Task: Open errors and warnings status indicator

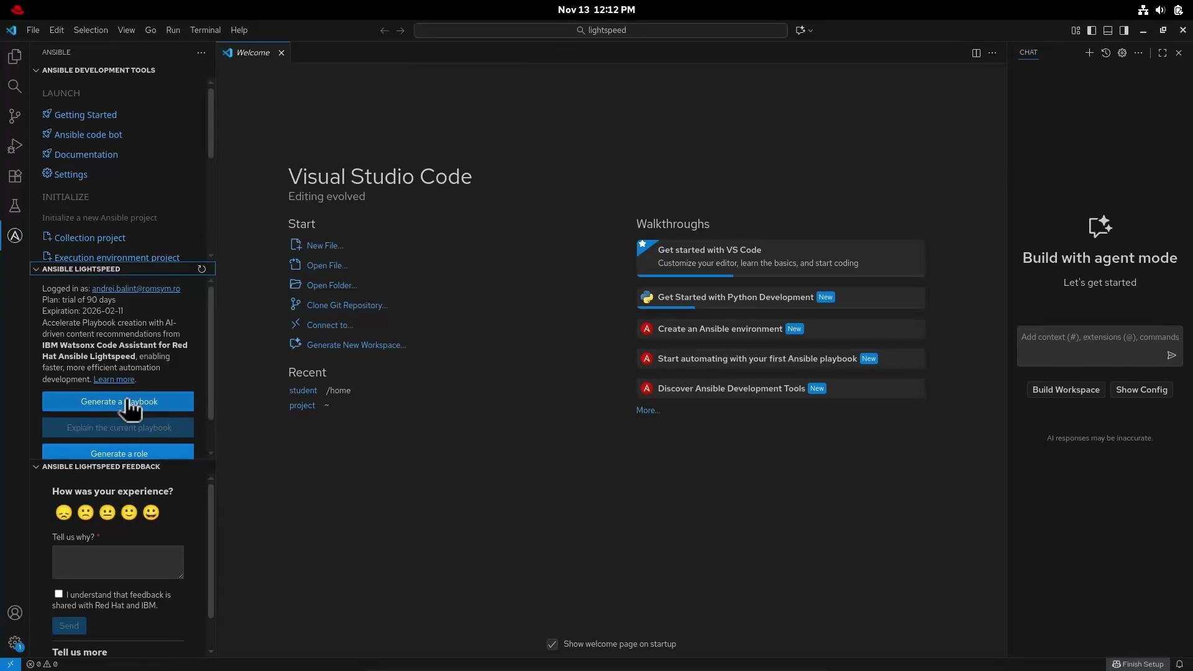Action: [x=42, y=664]
